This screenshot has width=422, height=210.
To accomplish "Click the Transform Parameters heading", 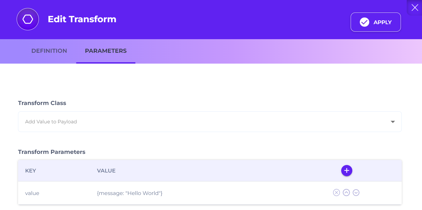I will pos(52,152).
